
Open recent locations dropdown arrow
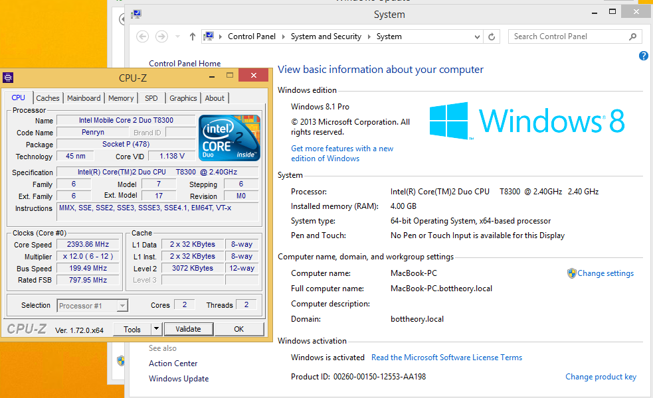[178, 36]
